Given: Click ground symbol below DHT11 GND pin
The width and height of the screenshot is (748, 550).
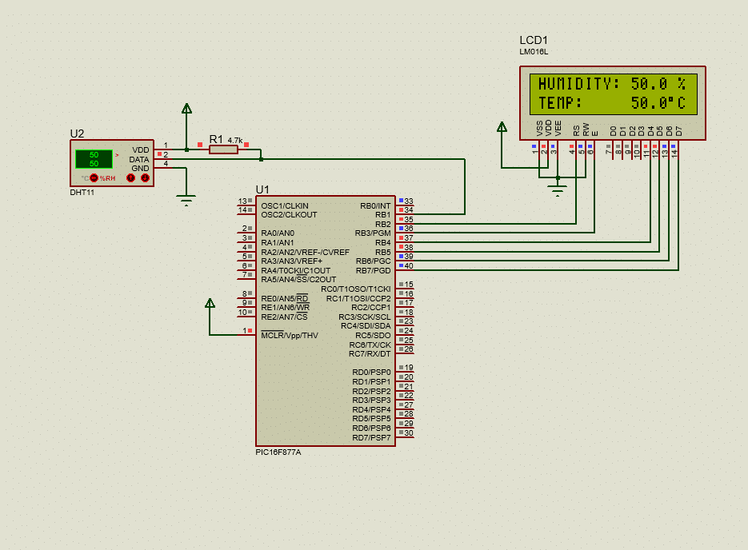Looking at the screenshot, I should point(186,200).
